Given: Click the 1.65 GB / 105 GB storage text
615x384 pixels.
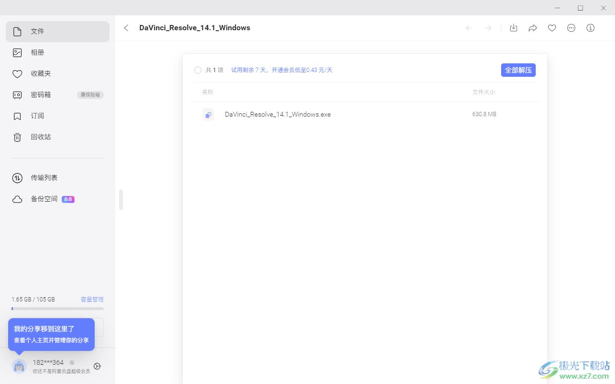Looking at the screenshot, I should point(33,300).
